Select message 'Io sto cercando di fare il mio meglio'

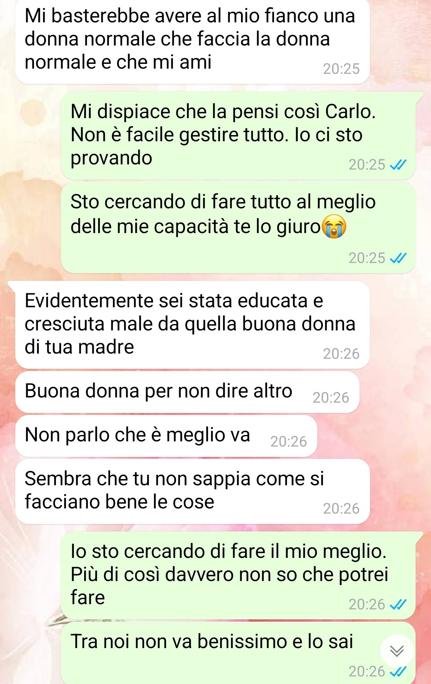[x=238, y=575]
